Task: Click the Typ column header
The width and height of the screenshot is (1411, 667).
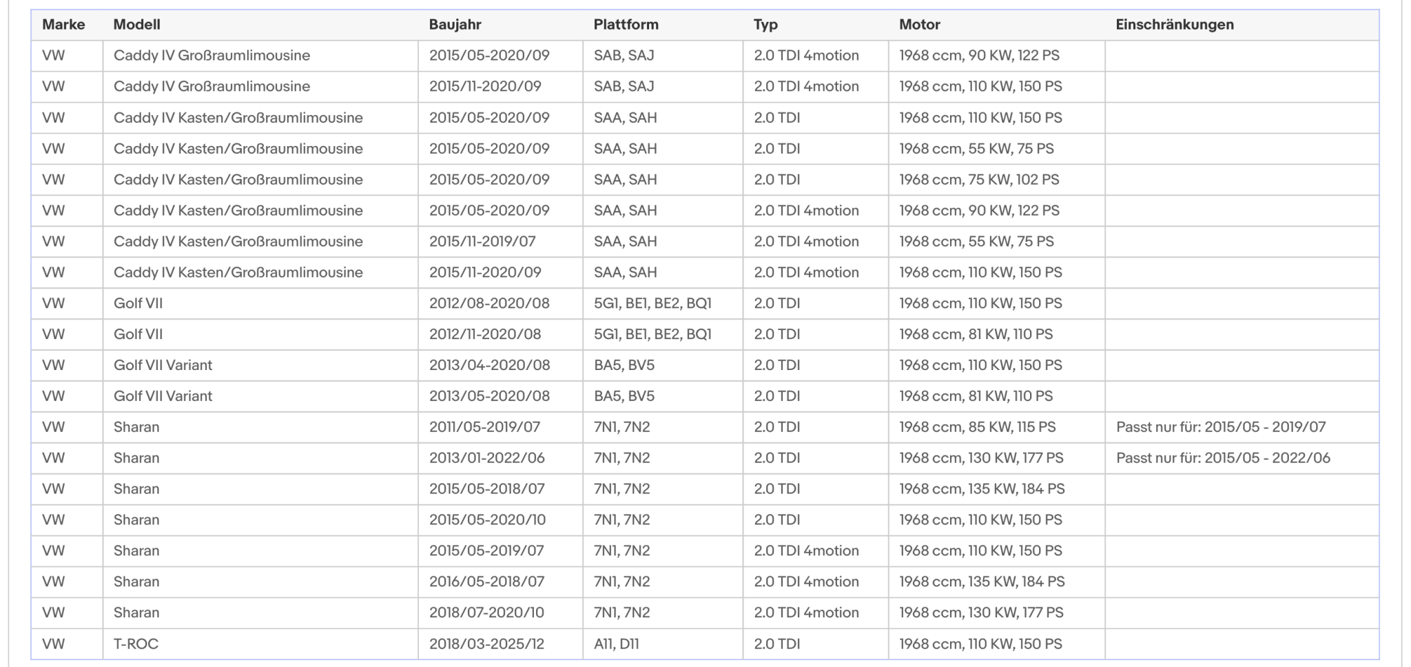Action: (x=765, y=25)
